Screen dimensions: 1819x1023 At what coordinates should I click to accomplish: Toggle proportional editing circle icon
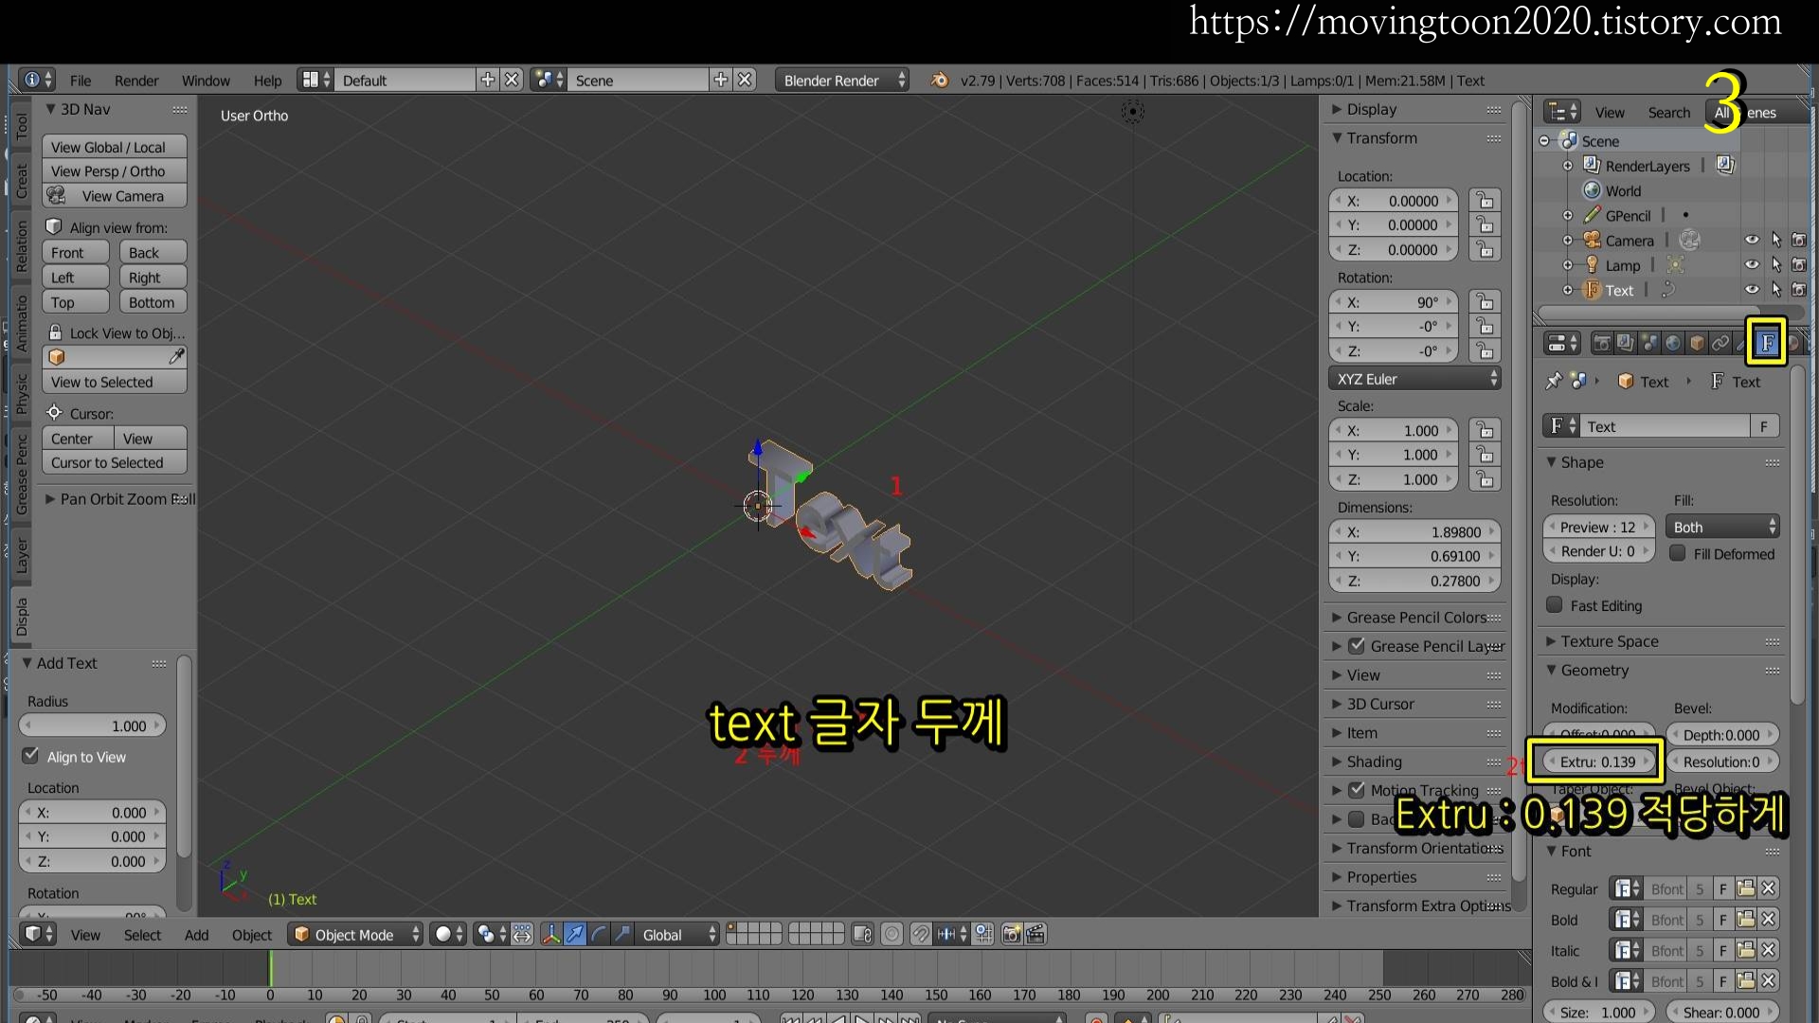click(x=891, y=935)
